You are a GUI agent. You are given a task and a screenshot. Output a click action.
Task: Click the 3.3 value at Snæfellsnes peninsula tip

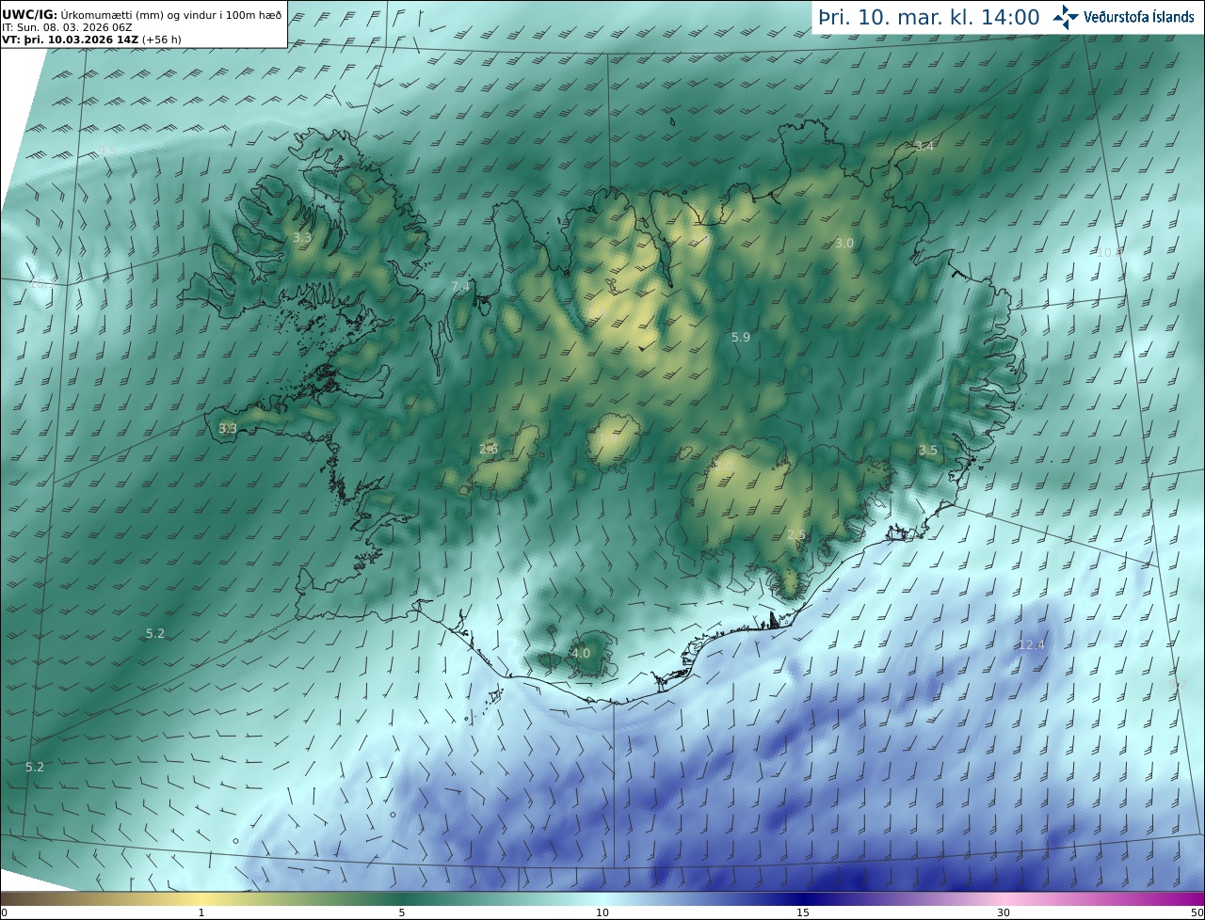[x=228, y=428]
